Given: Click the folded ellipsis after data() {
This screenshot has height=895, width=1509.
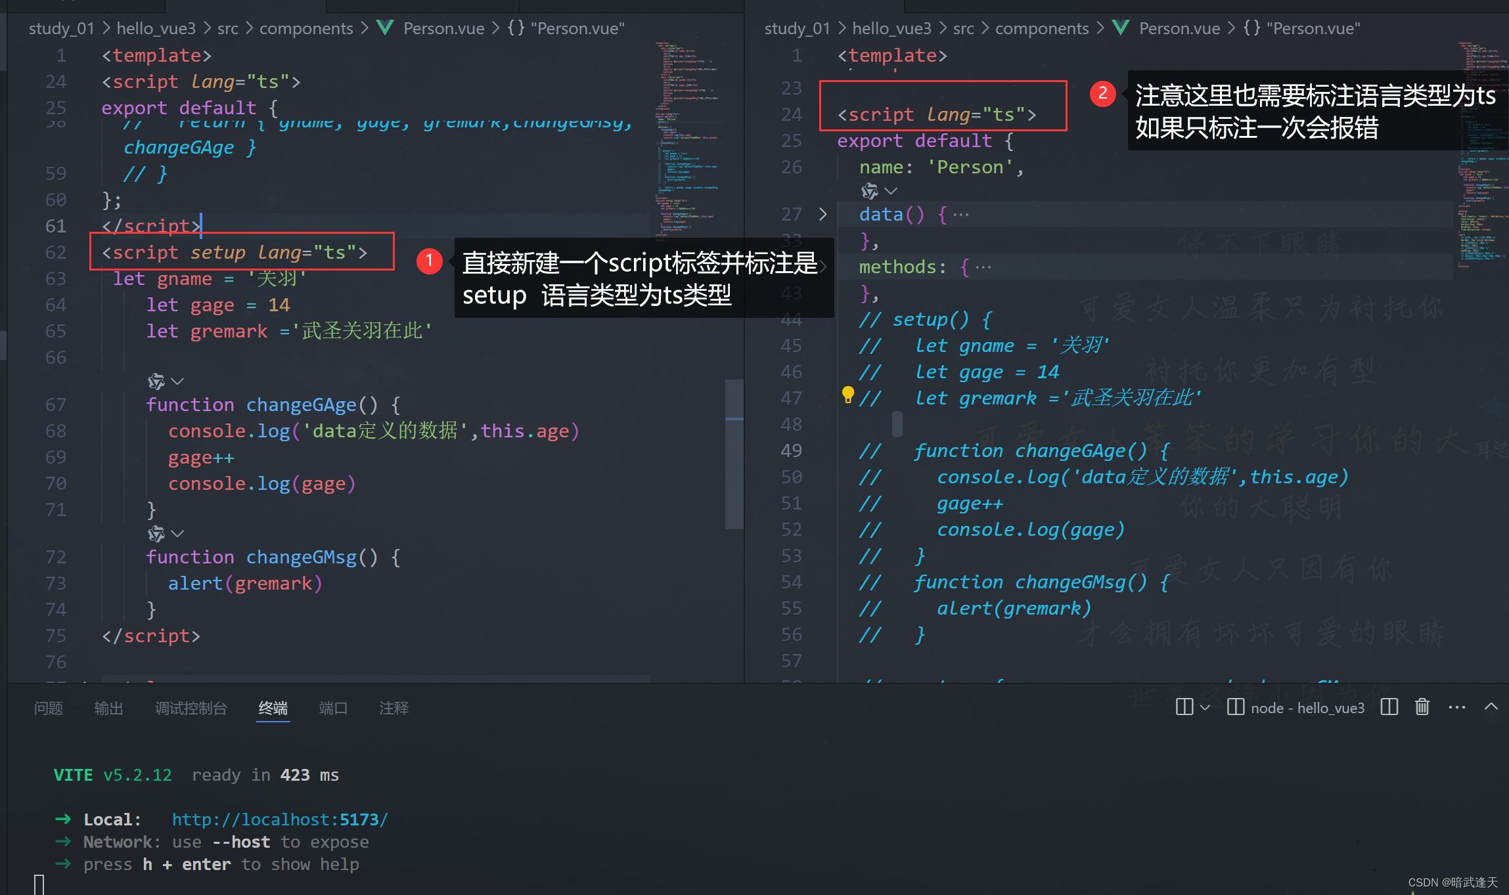Looking at the screenshot, I should click(961, 215).
